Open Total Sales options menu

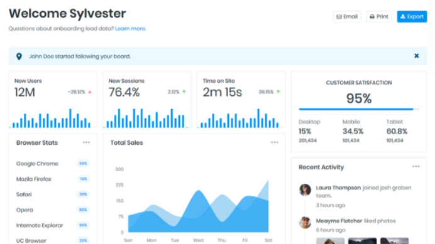pyautogui.click(x=274, y=142)
